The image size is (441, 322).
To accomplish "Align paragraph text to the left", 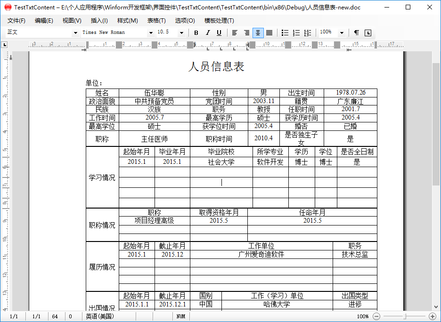I will [x=235, y=33].
